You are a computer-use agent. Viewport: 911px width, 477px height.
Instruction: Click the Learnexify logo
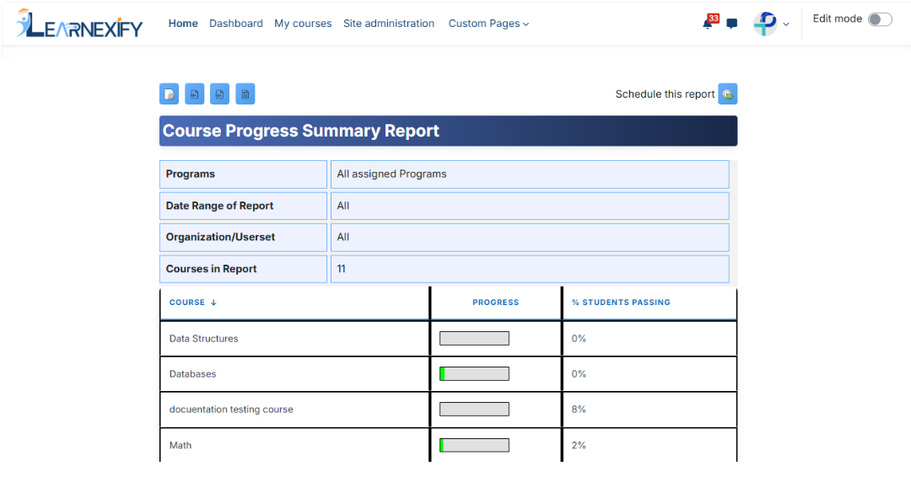click(79, 24)
